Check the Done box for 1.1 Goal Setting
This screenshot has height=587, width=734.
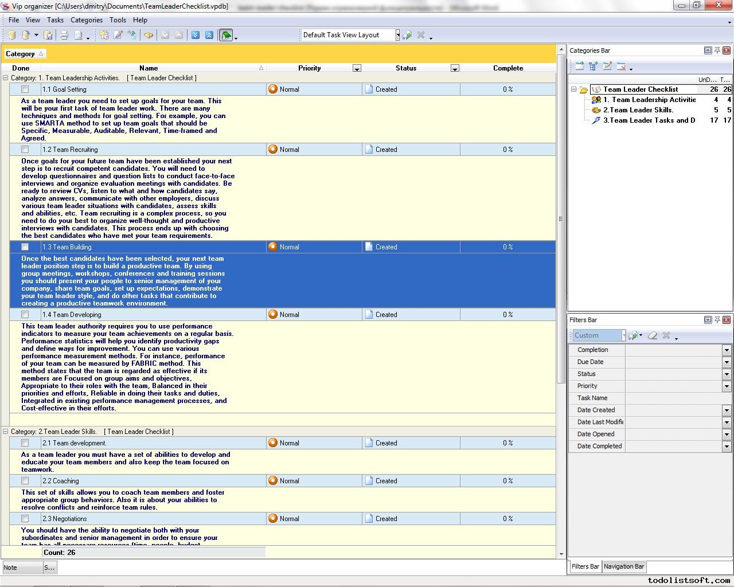pyautogui.click(x=25, y=89)
